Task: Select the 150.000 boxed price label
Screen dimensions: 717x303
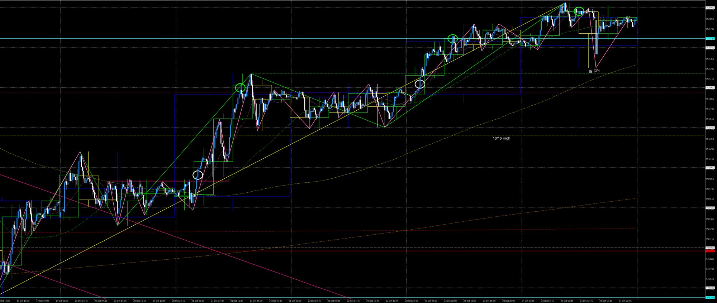Action: [x=710, y=247]
